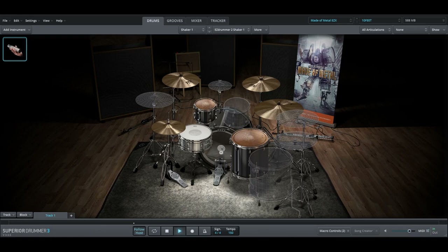Click the Tempo 150 value

tap(231, 233)
